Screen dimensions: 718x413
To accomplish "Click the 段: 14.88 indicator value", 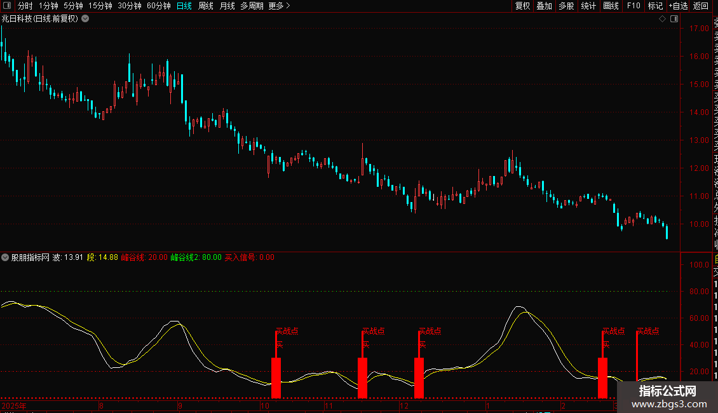I will click(x=102, y=257).
